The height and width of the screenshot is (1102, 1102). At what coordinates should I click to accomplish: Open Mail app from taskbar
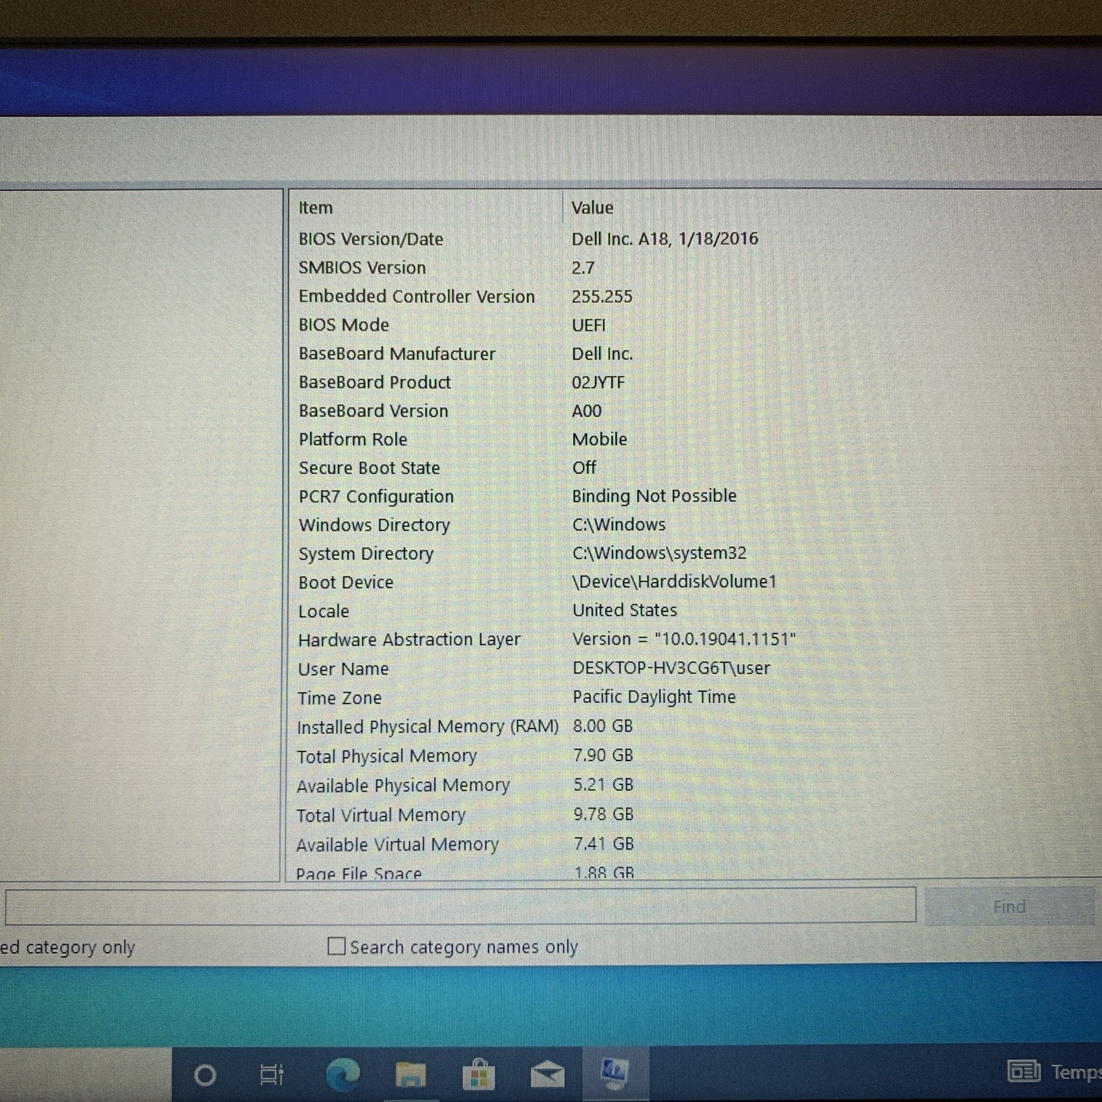548,1075
